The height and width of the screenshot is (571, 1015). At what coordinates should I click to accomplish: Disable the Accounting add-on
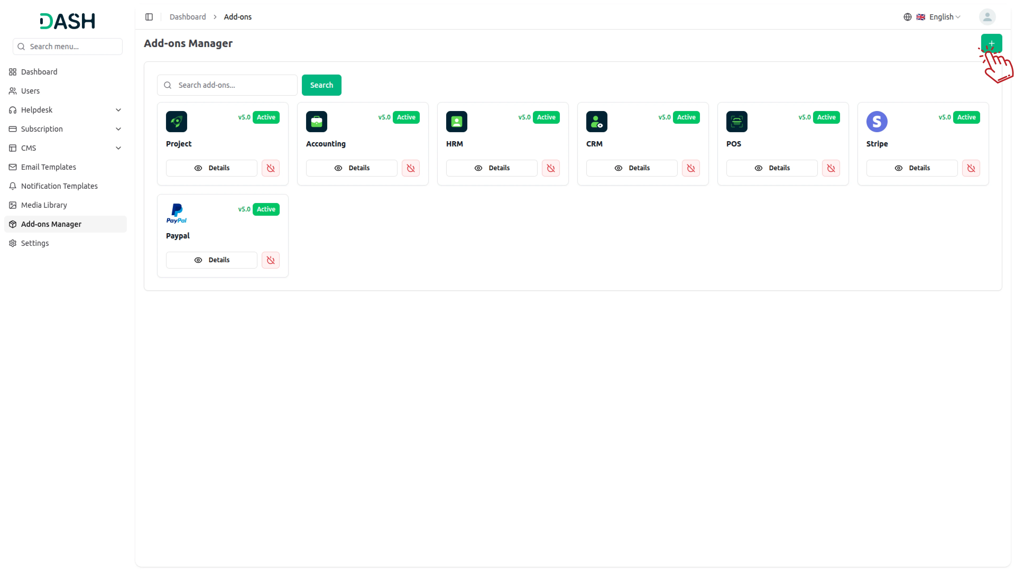tap(410, 168)
